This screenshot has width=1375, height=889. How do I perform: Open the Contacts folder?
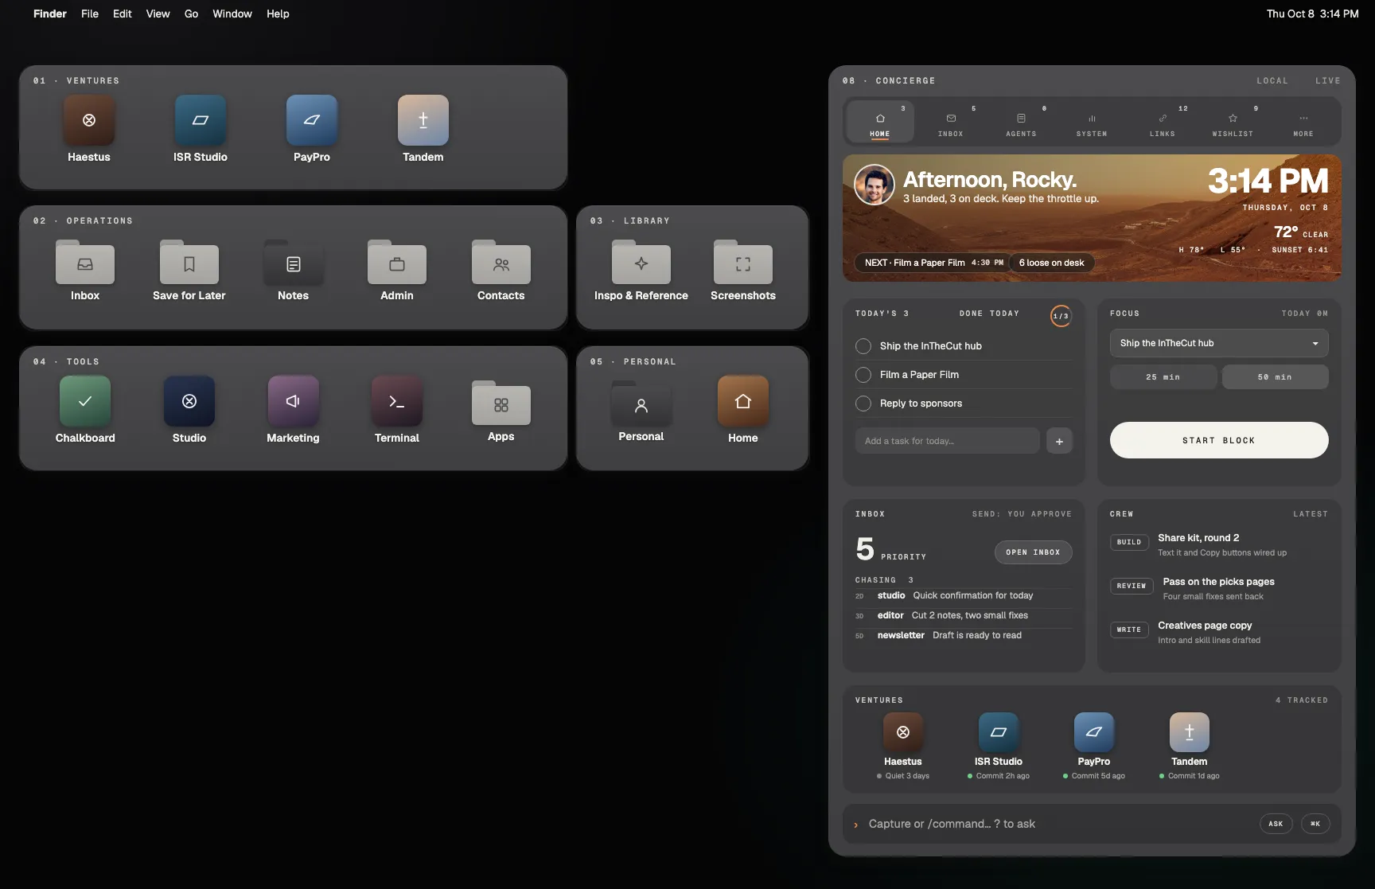(x=501, y=263)
